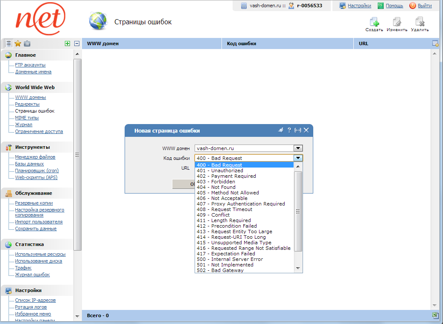The image size is (443, 324).
Task: Open the WWW домен dropdown
Action: point(298,148)
